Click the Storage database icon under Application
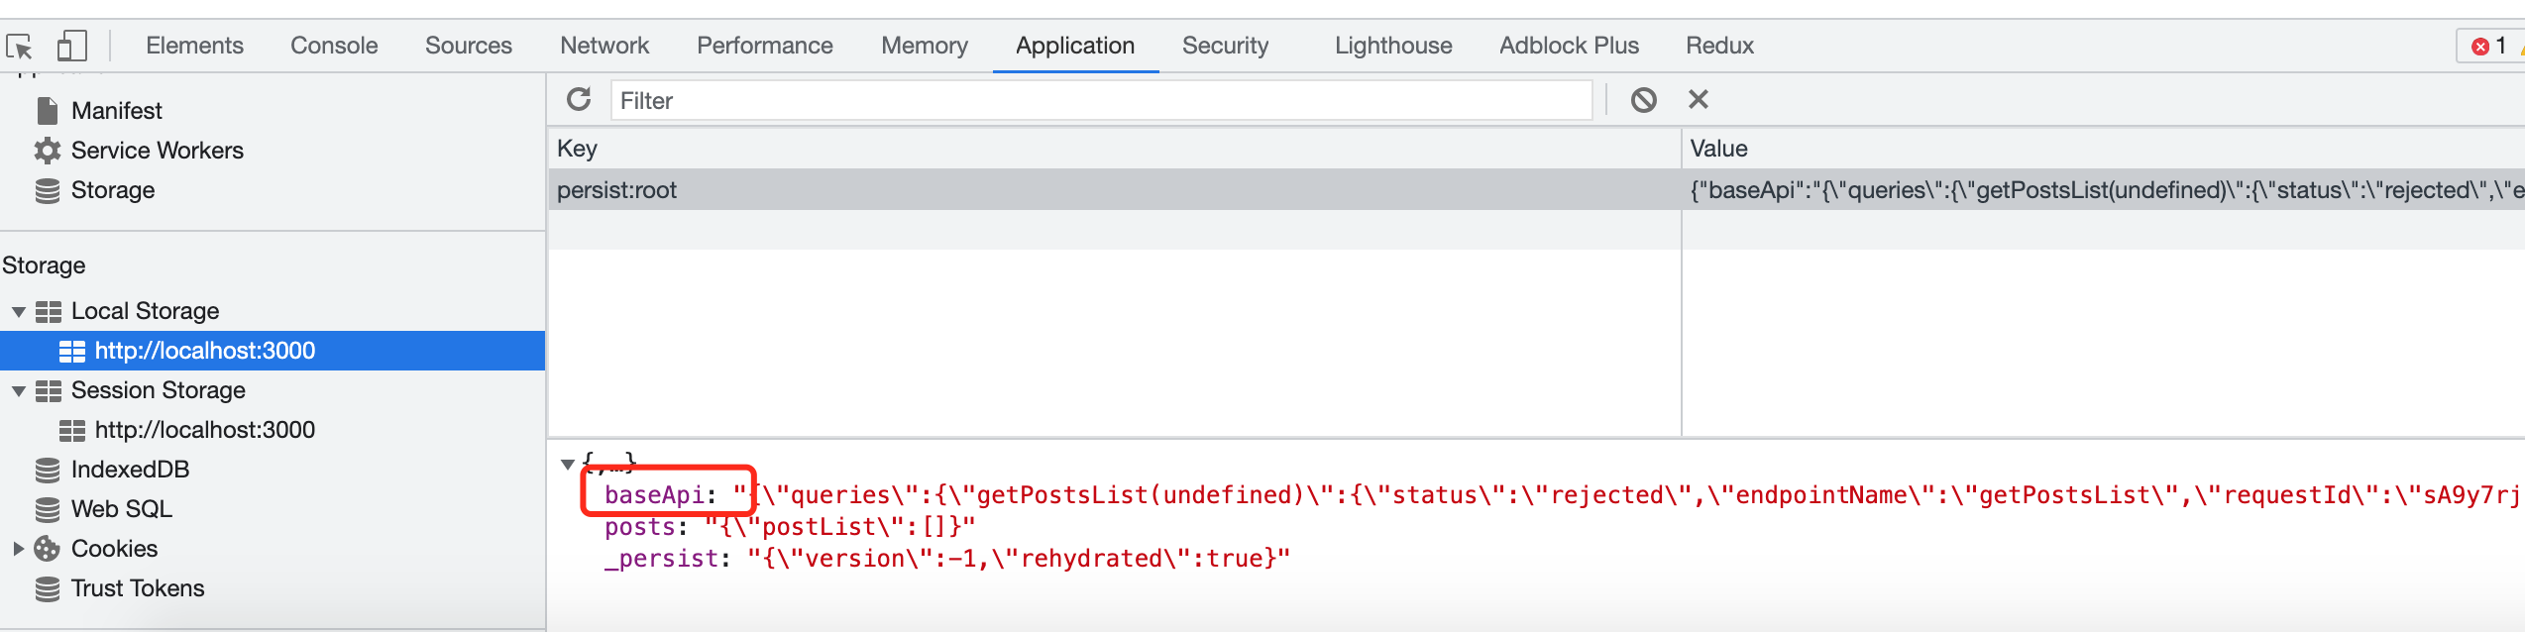Screen dimensions: 2525x632 tap(47, 190)
